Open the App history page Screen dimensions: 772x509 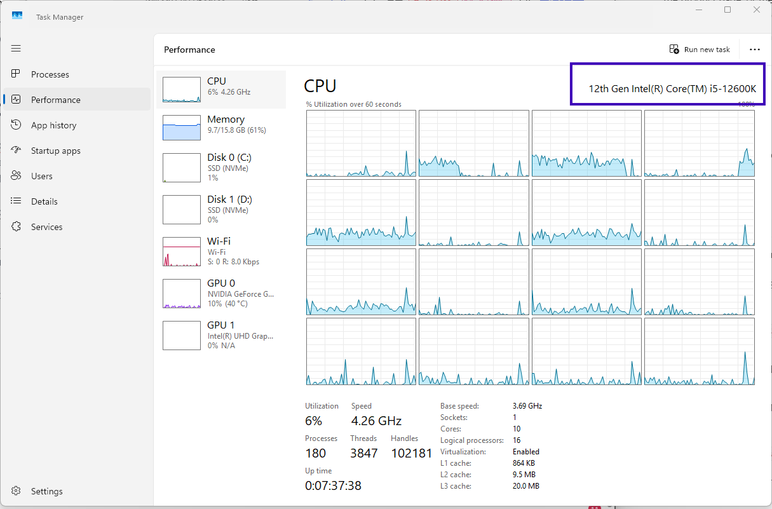76,125
